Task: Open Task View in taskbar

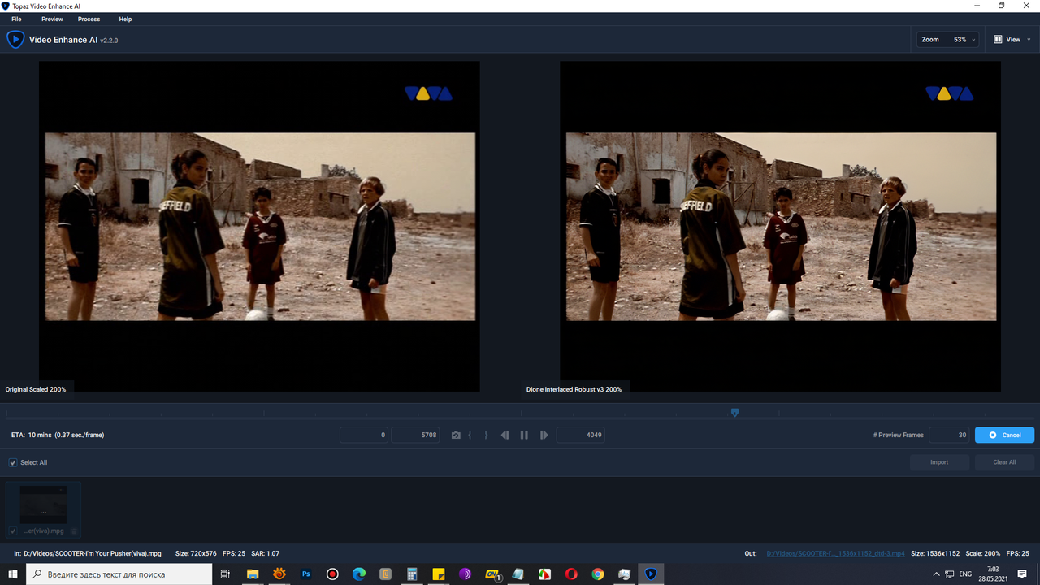Action: [x=226, y=574]
